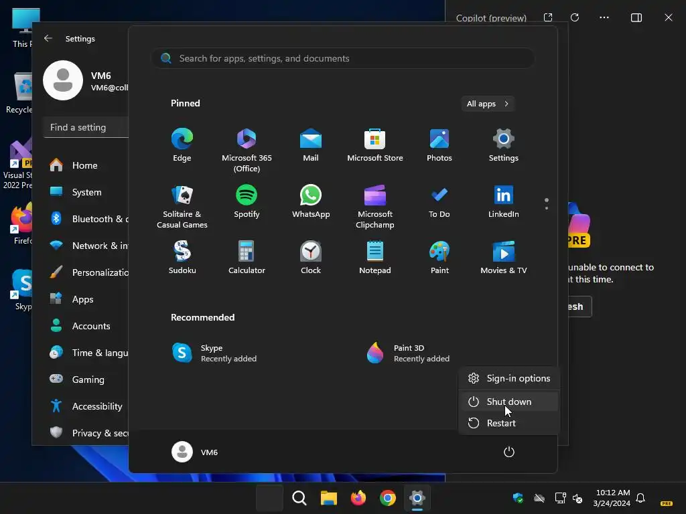Click the OneDrive cloud tray icon
Image resolution: width=686 pixels, height=514 pixels.
(539, 498)
